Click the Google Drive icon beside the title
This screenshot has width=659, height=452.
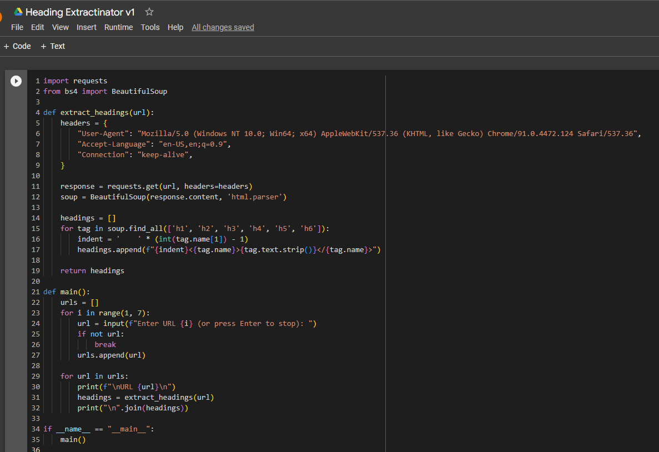[x=18, y=12]
